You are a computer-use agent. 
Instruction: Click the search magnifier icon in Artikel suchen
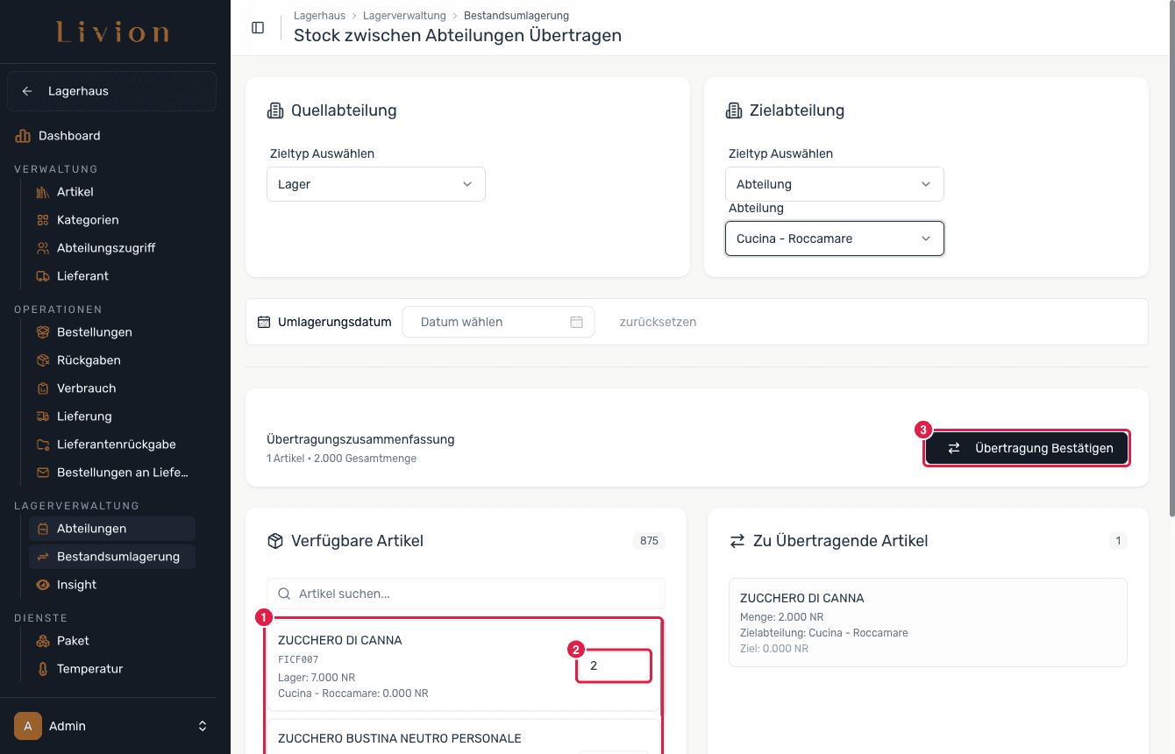point(284,594)
